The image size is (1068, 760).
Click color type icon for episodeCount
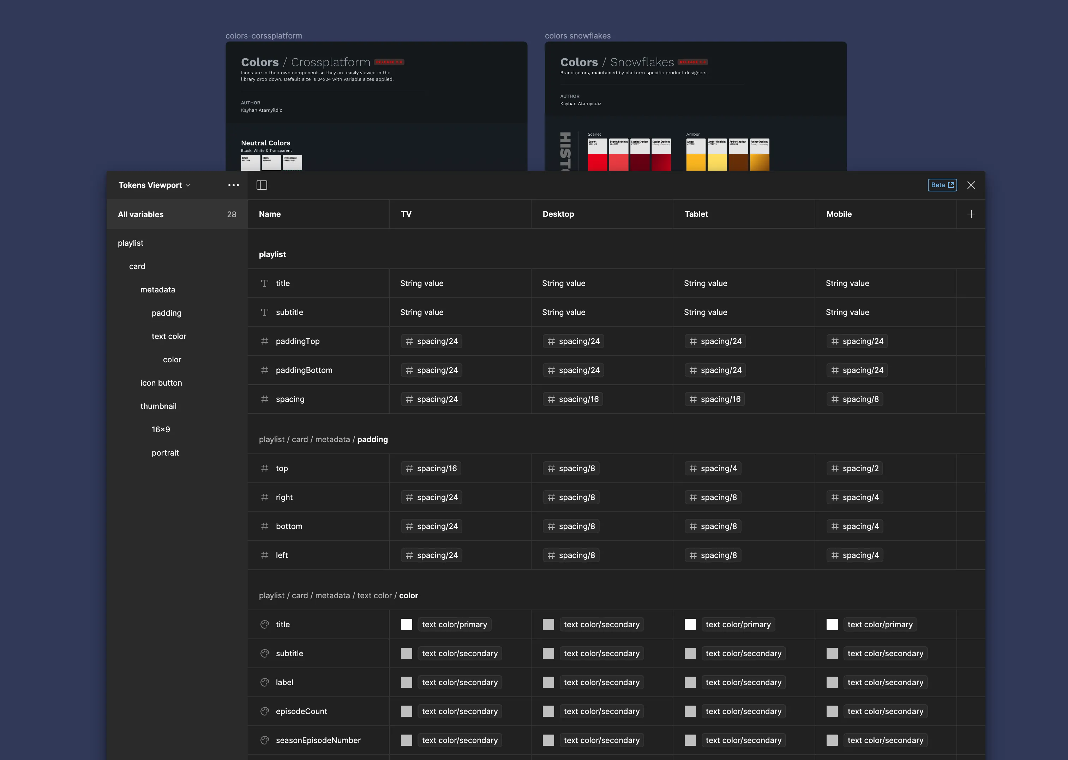(x=265, y=712)
